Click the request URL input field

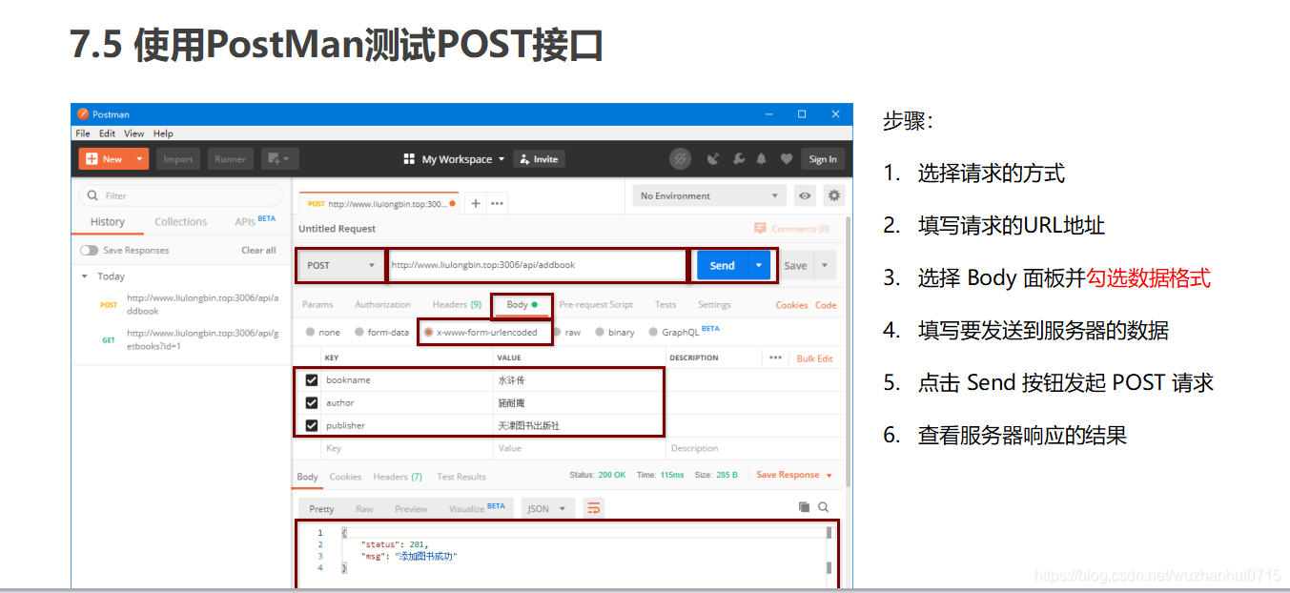(537, 265)
